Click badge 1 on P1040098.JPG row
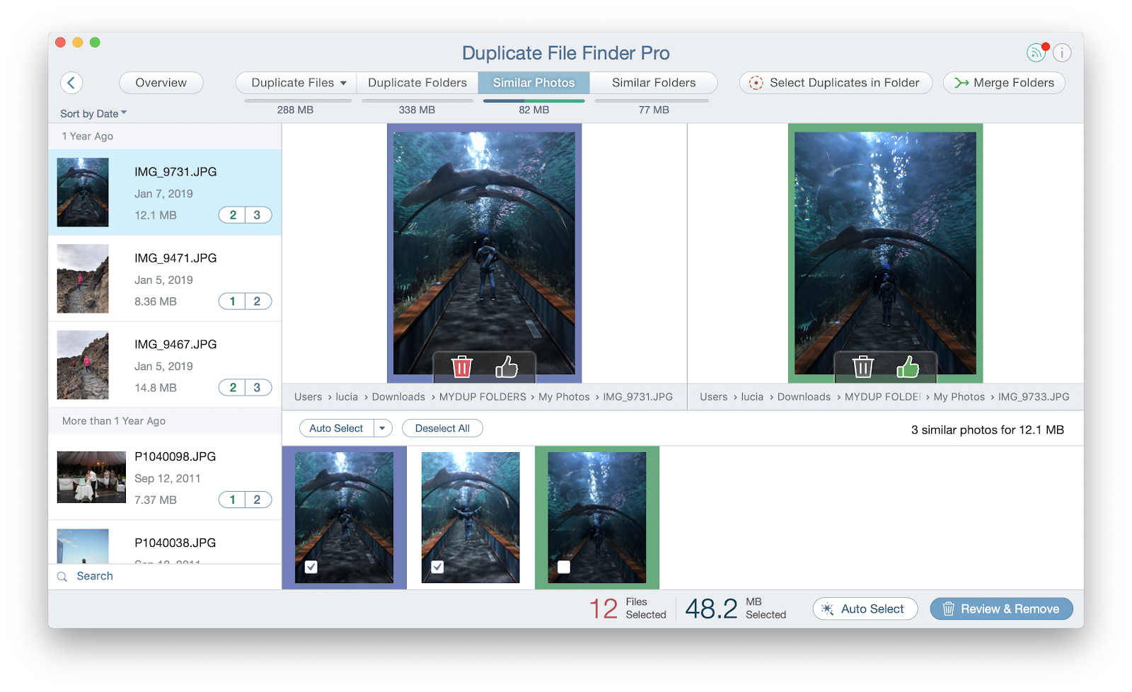This screenshot has height=692, width=1132. (x=232, y=500)
